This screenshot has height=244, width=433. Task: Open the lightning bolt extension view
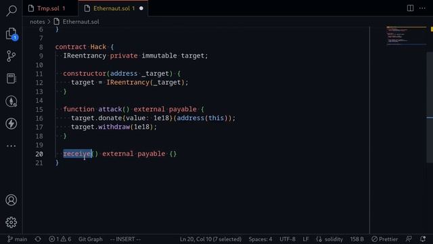pyautogui.click(x=12, y=123)
